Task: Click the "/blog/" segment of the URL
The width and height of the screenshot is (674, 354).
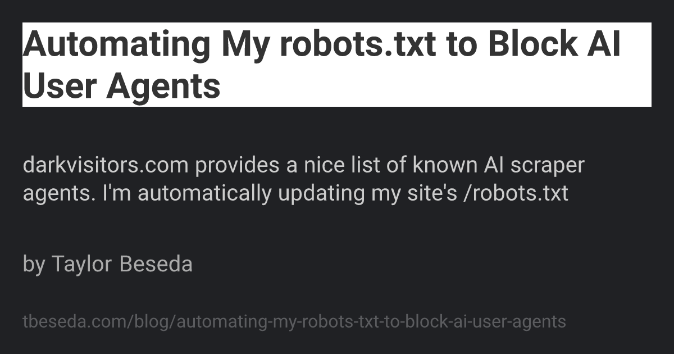Action: click(155, 322)
